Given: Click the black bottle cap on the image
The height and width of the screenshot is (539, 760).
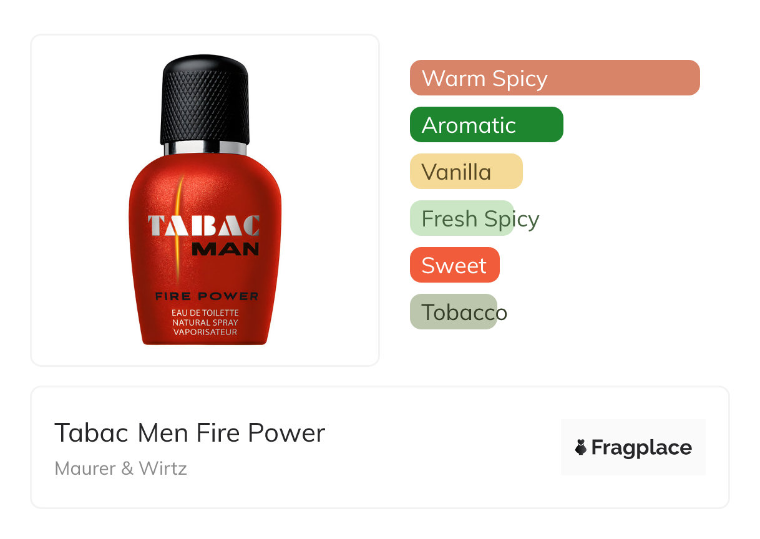Looking at the screenshot, I should 205,99.
